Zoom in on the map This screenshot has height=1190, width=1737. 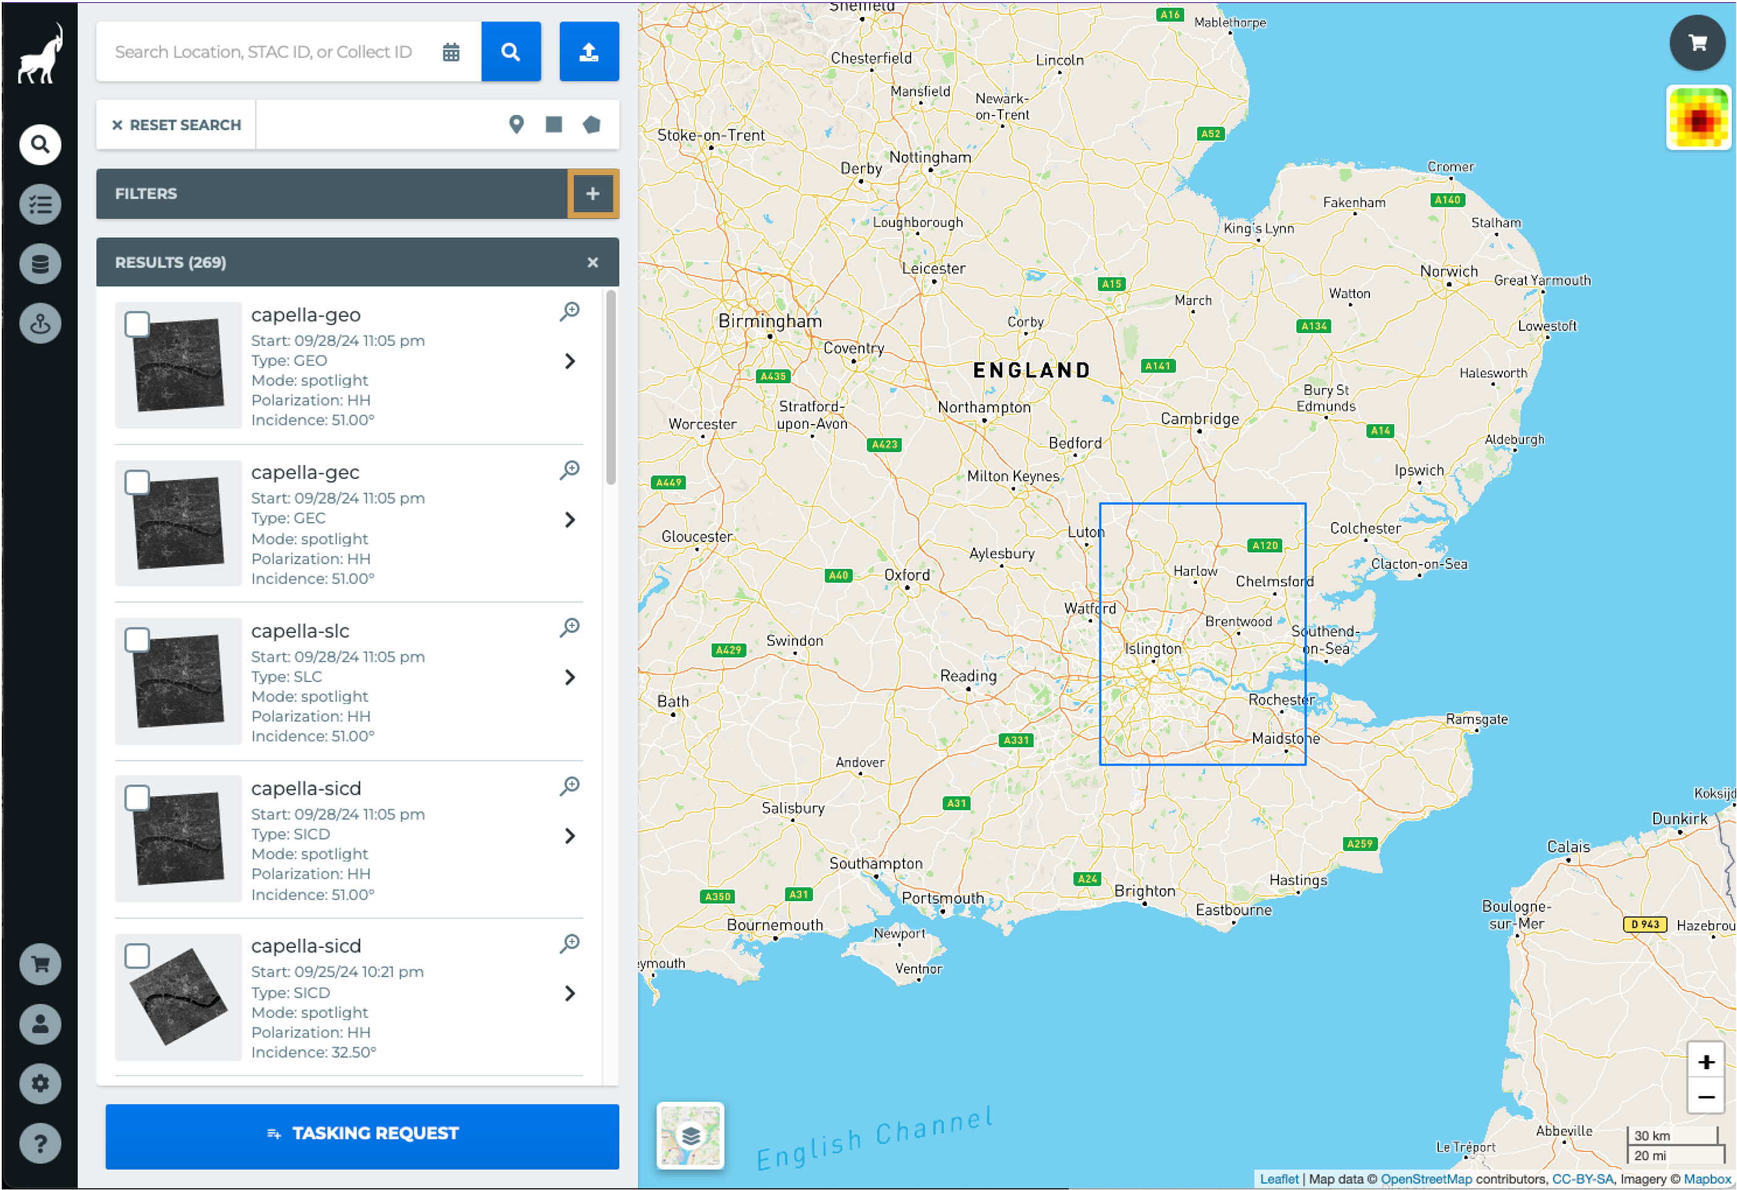1705,1061
